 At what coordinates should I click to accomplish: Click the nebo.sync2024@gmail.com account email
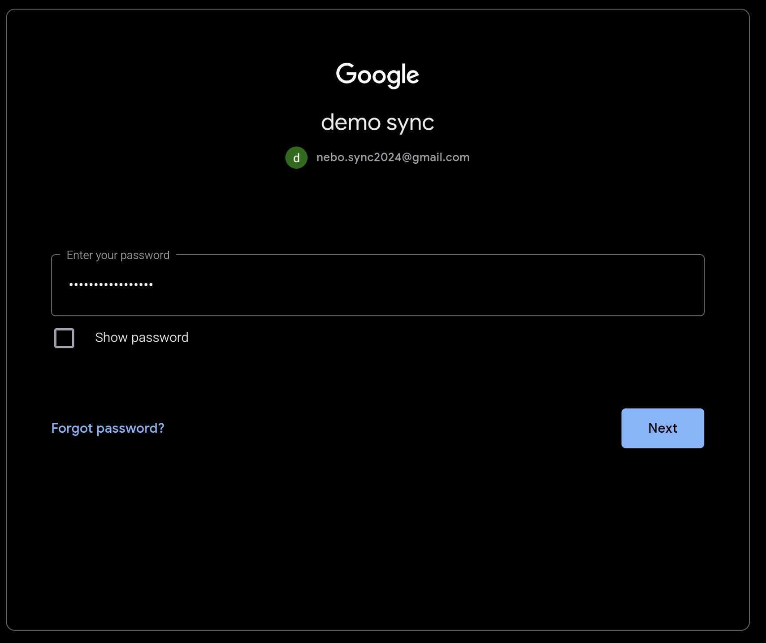pyautogui.click(x=393, y=157)
